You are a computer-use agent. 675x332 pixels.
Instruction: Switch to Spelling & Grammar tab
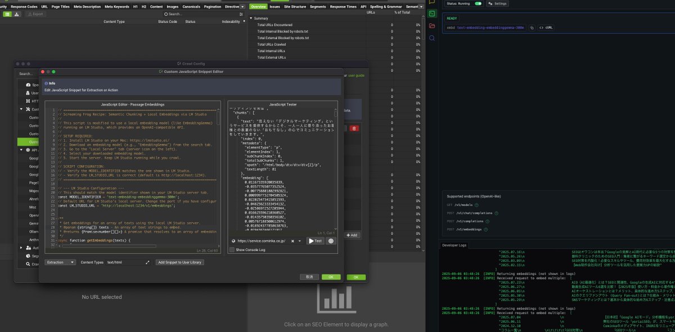coord(386,6)
